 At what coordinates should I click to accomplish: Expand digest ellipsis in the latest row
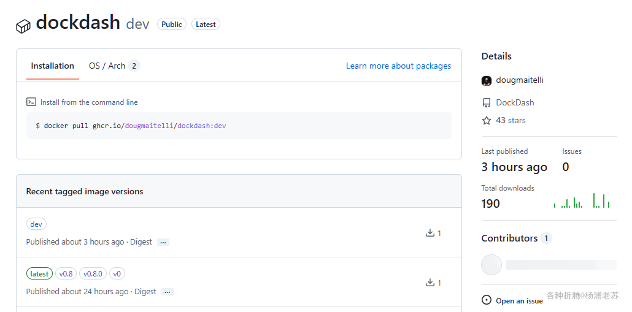tap(168, 292)
